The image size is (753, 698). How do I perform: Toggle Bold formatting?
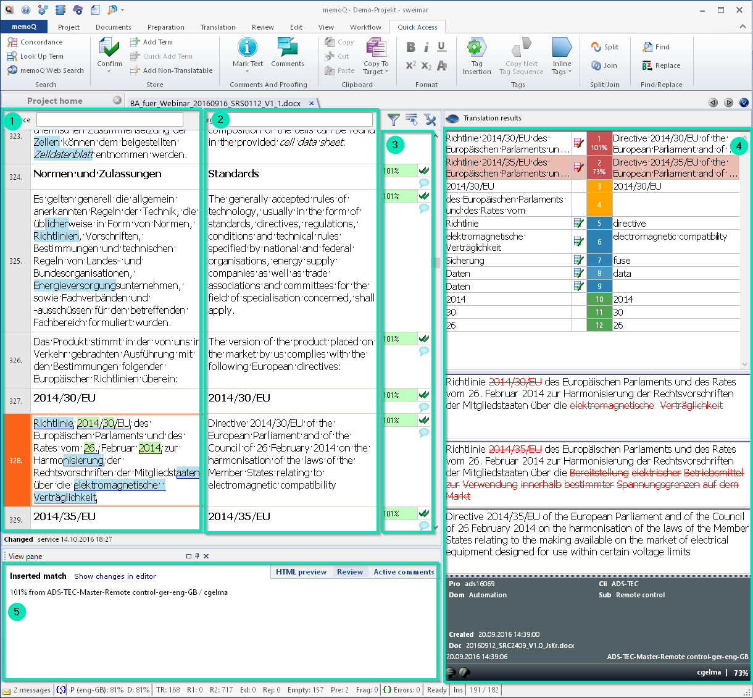pos(411,48)
